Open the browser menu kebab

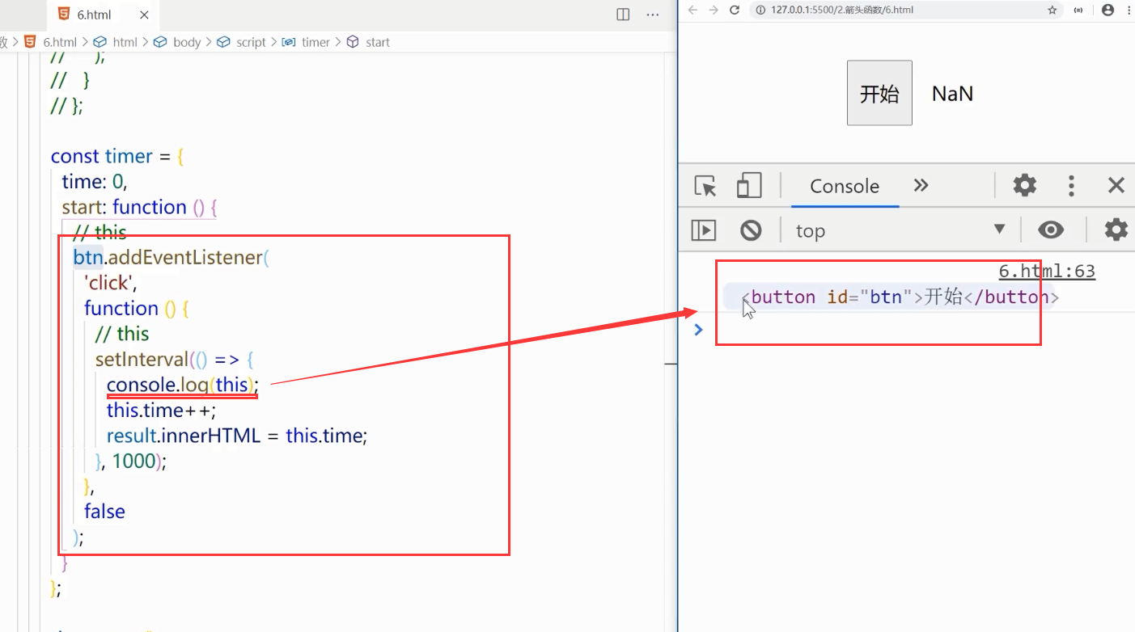pos(1129,10)
